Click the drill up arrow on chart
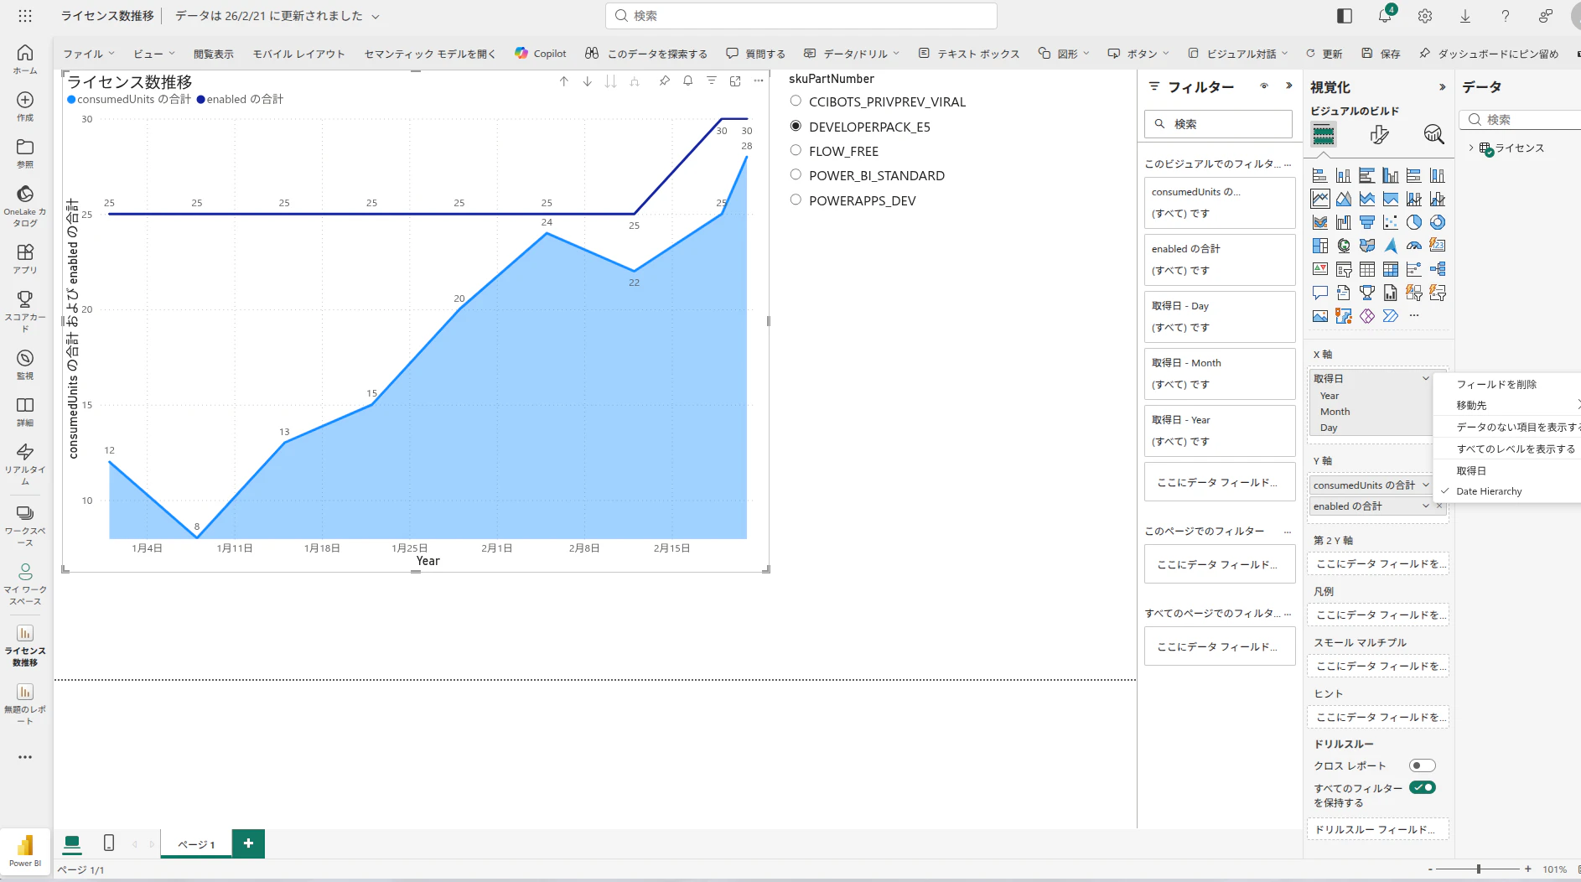 [x=564, y=81]
